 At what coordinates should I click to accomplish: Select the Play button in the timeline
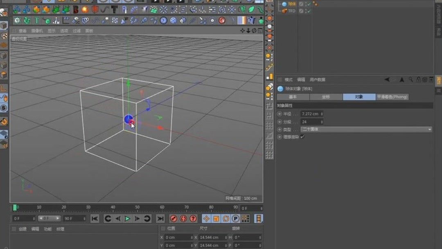(128, 218)
